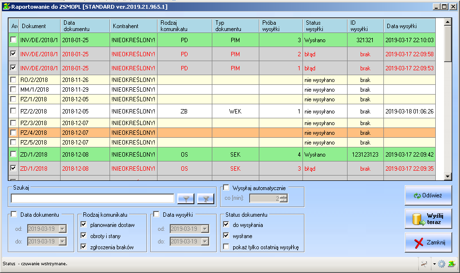Uncheck planowanie dostaw
The width and height of the screenshot is (460, 273).
[x=83, y=225]
